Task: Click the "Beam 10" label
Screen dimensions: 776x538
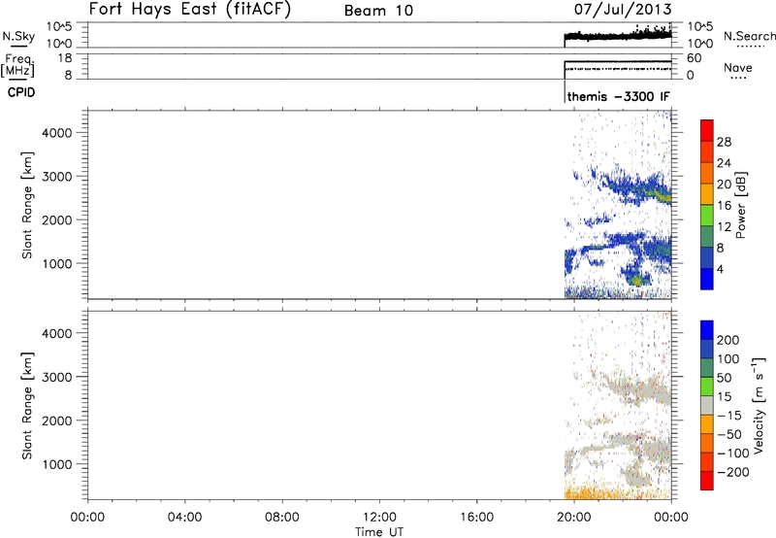Action: (378, 11)
